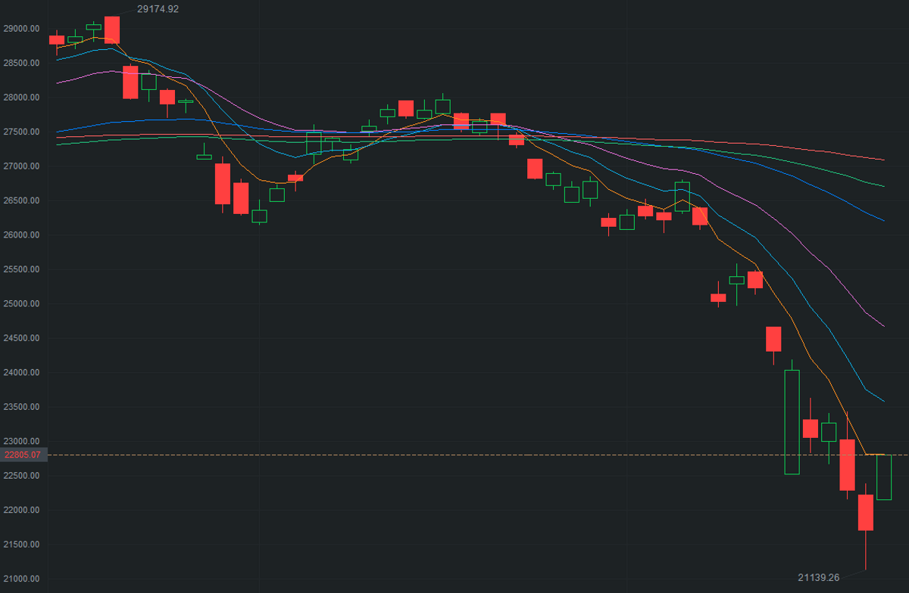Click the 25000.00 axis label
The height and width of the screenshot is (593, 909).
[22, 304]
